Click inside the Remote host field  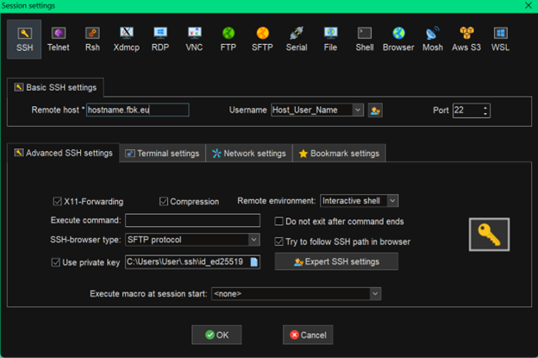click(136, 110)
